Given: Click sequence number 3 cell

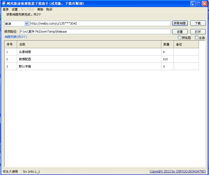Looking at the screenshot, I should click(11, 66).
